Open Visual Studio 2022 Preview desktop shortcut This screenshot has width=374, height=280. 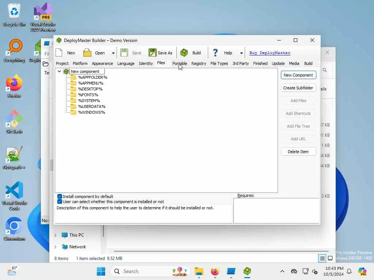click(x=43, y=17)
